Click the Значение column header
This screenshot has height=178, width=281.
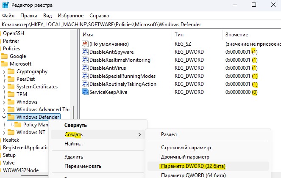(252, 35)
